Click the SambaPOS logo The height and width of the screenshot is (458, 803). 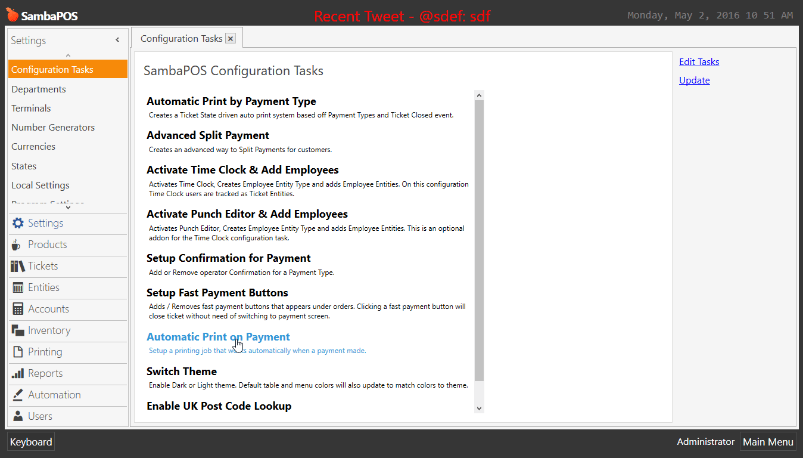42,16
